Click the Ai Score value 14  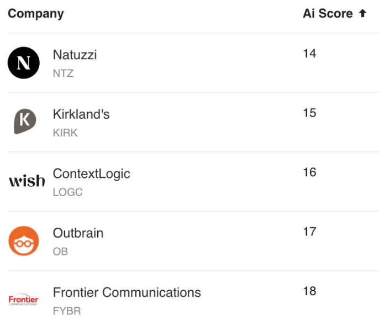click(x=309, y=54)
